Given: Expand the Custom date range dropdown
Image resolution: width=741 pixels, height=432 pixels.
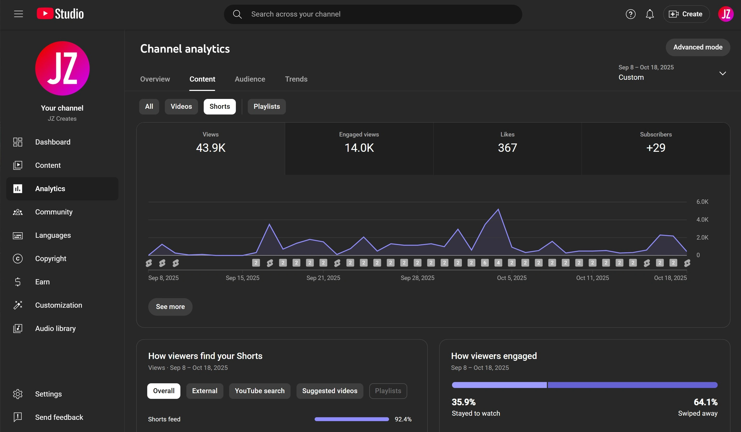Looking at the screenshot, I should pyautogui.click(x=722, y=73).
